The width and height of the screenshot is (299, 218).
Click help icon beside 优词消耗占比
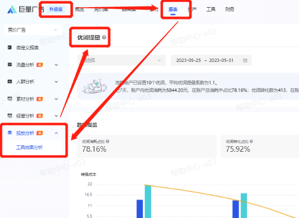[x=107, y=141]
